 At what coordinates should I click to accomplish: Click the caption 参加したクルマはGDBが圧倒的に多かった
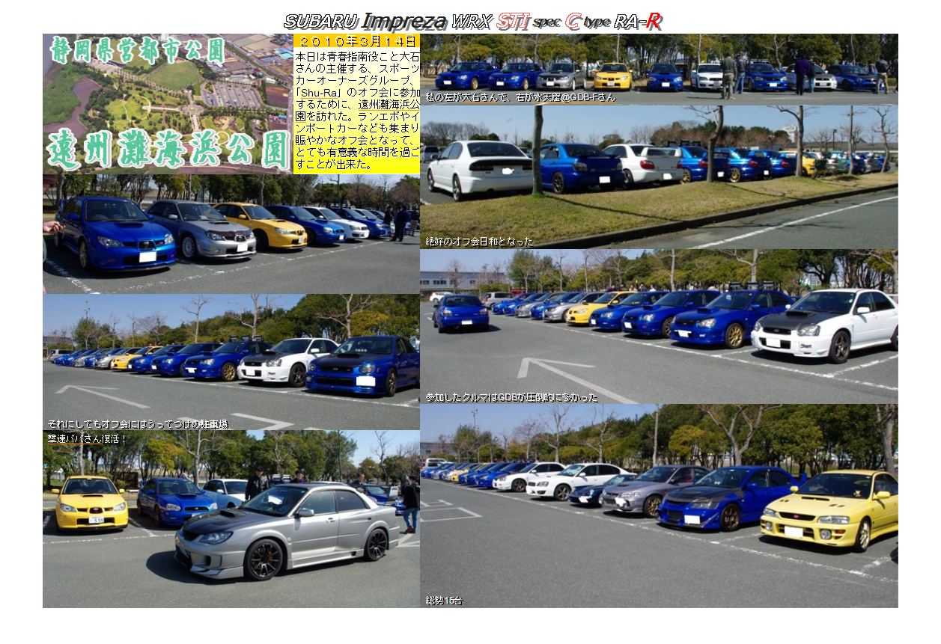[x=512, y=397]
